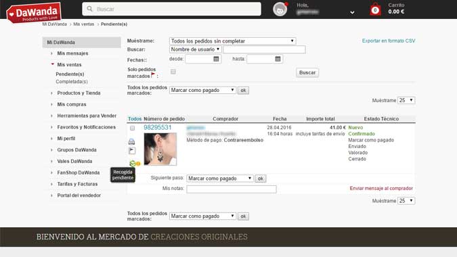Screen dimensions: 457x257
Task: Click the Buscar button
Action: tap(307, 72)
